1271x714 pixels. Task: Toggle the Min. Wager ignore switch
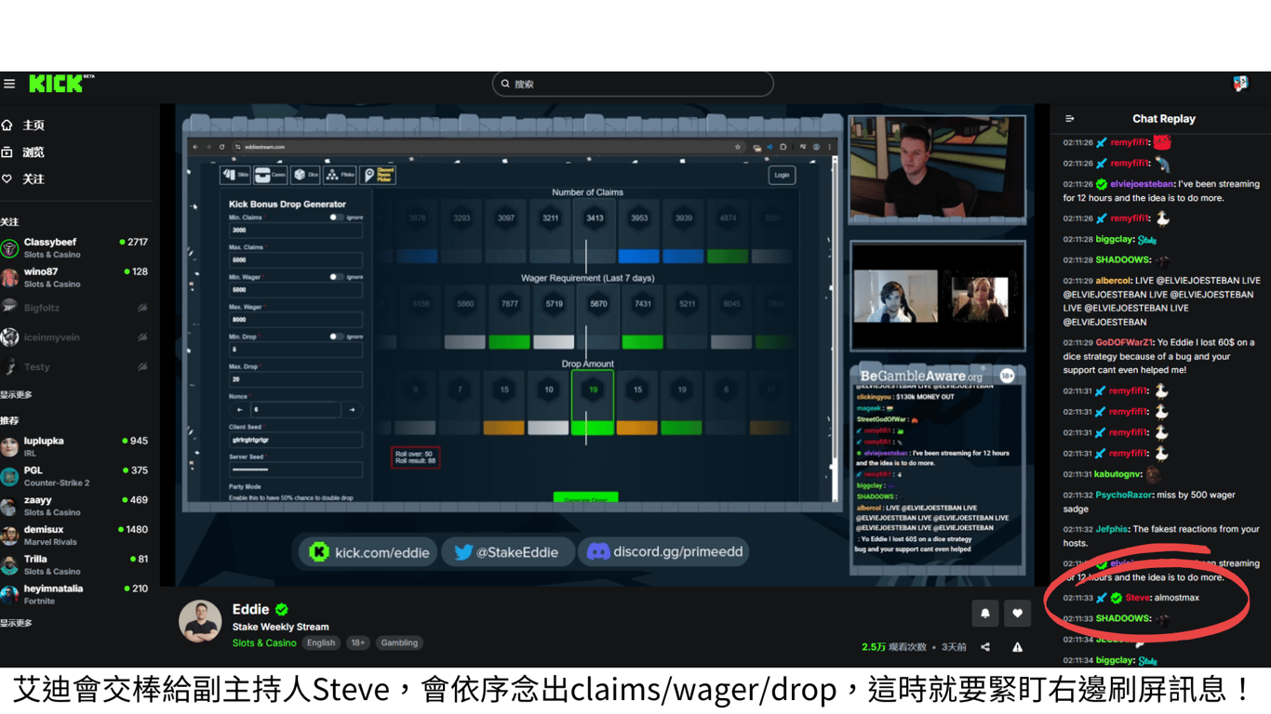(x=335, y=277)
